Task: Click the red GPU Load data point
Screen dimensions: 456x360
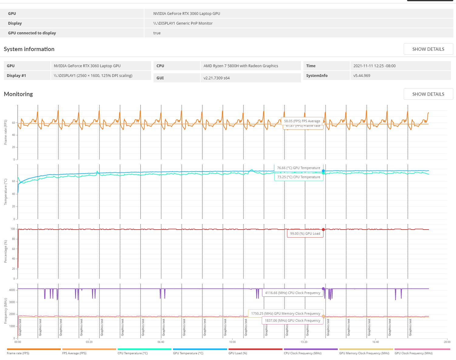Action: coord(323,230)
